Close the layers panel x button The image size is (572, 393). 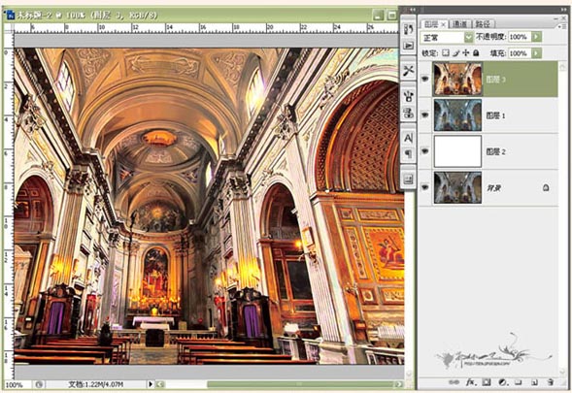[564, 18]
